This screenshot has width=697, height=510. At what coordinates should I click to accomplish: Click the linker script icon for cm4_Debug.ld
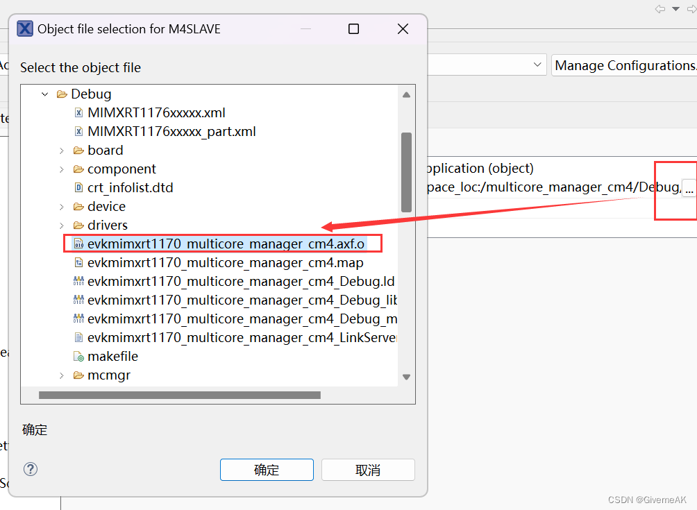coord(78,281)
